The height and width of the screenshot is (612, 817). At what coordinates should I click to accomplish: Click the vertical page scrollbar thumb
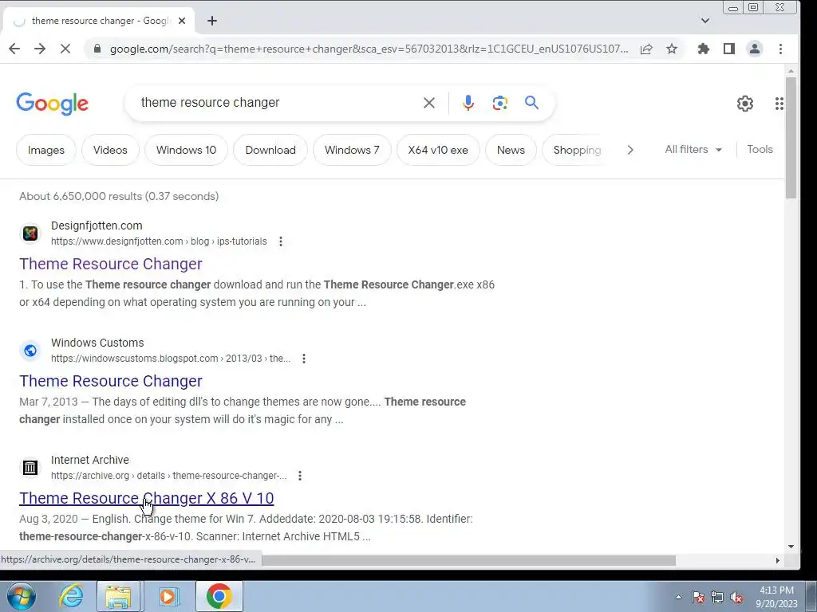tap(791, 137)
